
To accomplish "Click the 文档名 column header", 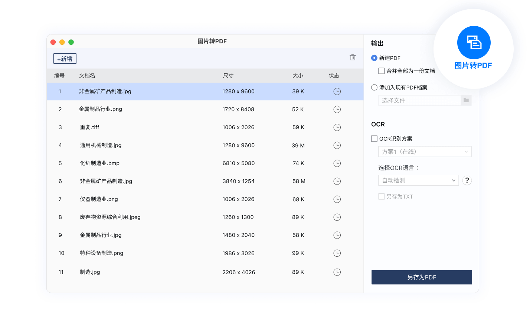I will tap(87, 76).
